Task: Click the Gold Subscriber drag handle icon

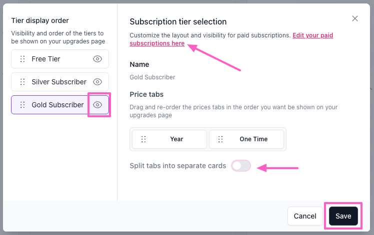Action: (22, 105)
